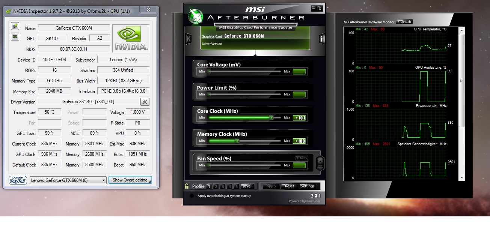Click the Power Limit slider track
Viewport: 490px width, 243px height.
244,94
